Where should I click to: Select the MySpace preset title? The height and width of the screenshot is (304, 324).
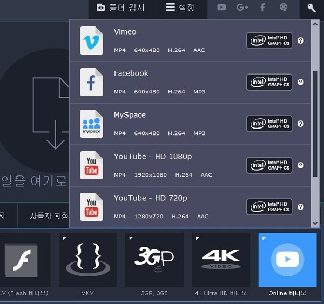pyautogui.click(x=130, y=115)
